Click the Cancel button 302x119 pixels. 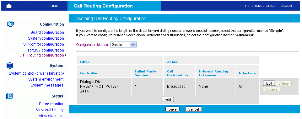point(194,109)
